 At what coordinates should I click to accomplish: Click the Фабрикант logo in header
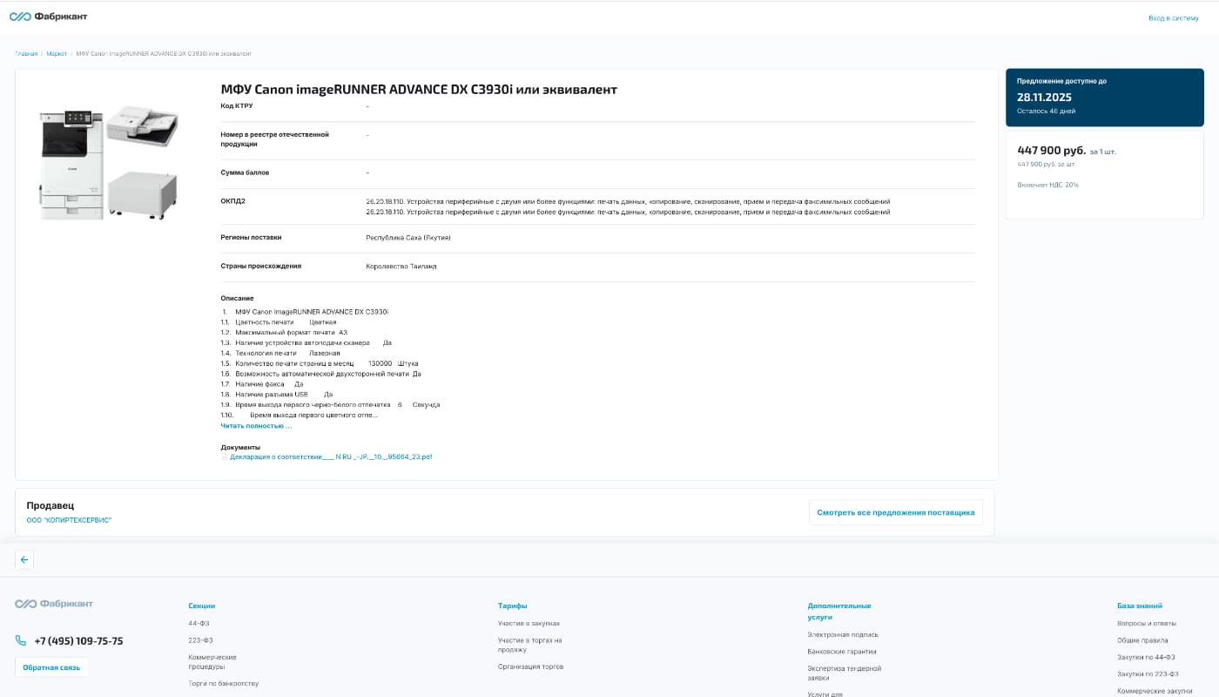[x=48, y=17]
